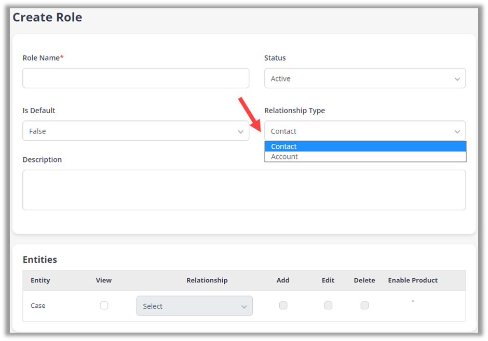This screenshot has width=488, height=341.
Task: Select the Case entity name cell
Action: 38,306
